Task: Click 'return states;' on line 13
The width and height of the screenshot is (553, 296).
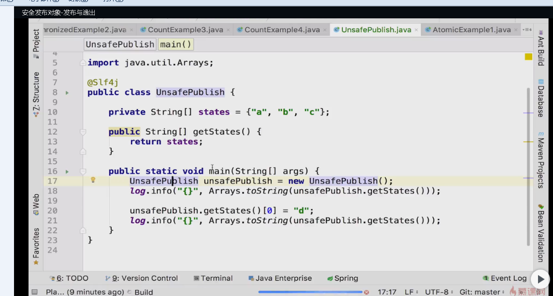Action: pos(166,142)
